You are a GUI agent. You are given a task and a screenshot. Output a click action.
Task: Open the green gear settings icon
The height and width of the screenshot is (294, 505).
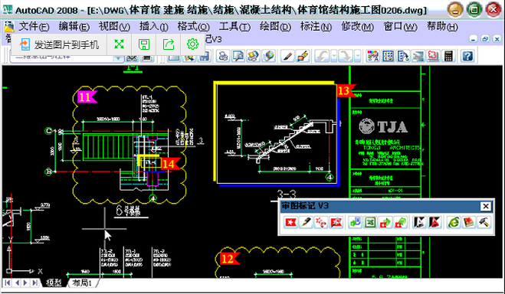(x=192, y=44)
